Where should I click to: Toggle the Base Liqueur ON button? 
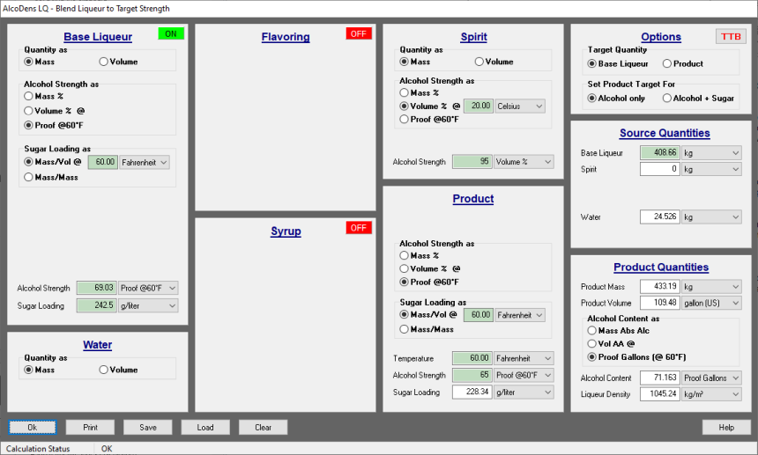click(x=171, y=33)
